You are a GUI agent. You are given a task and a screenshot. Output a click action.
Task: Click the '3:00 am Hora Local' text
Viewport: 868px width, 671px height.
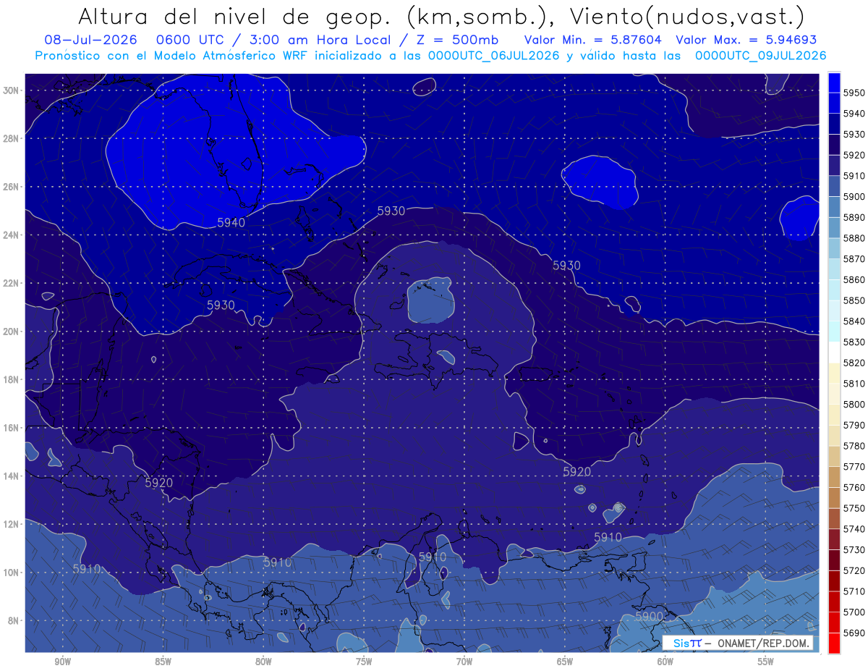click(325, 40)
